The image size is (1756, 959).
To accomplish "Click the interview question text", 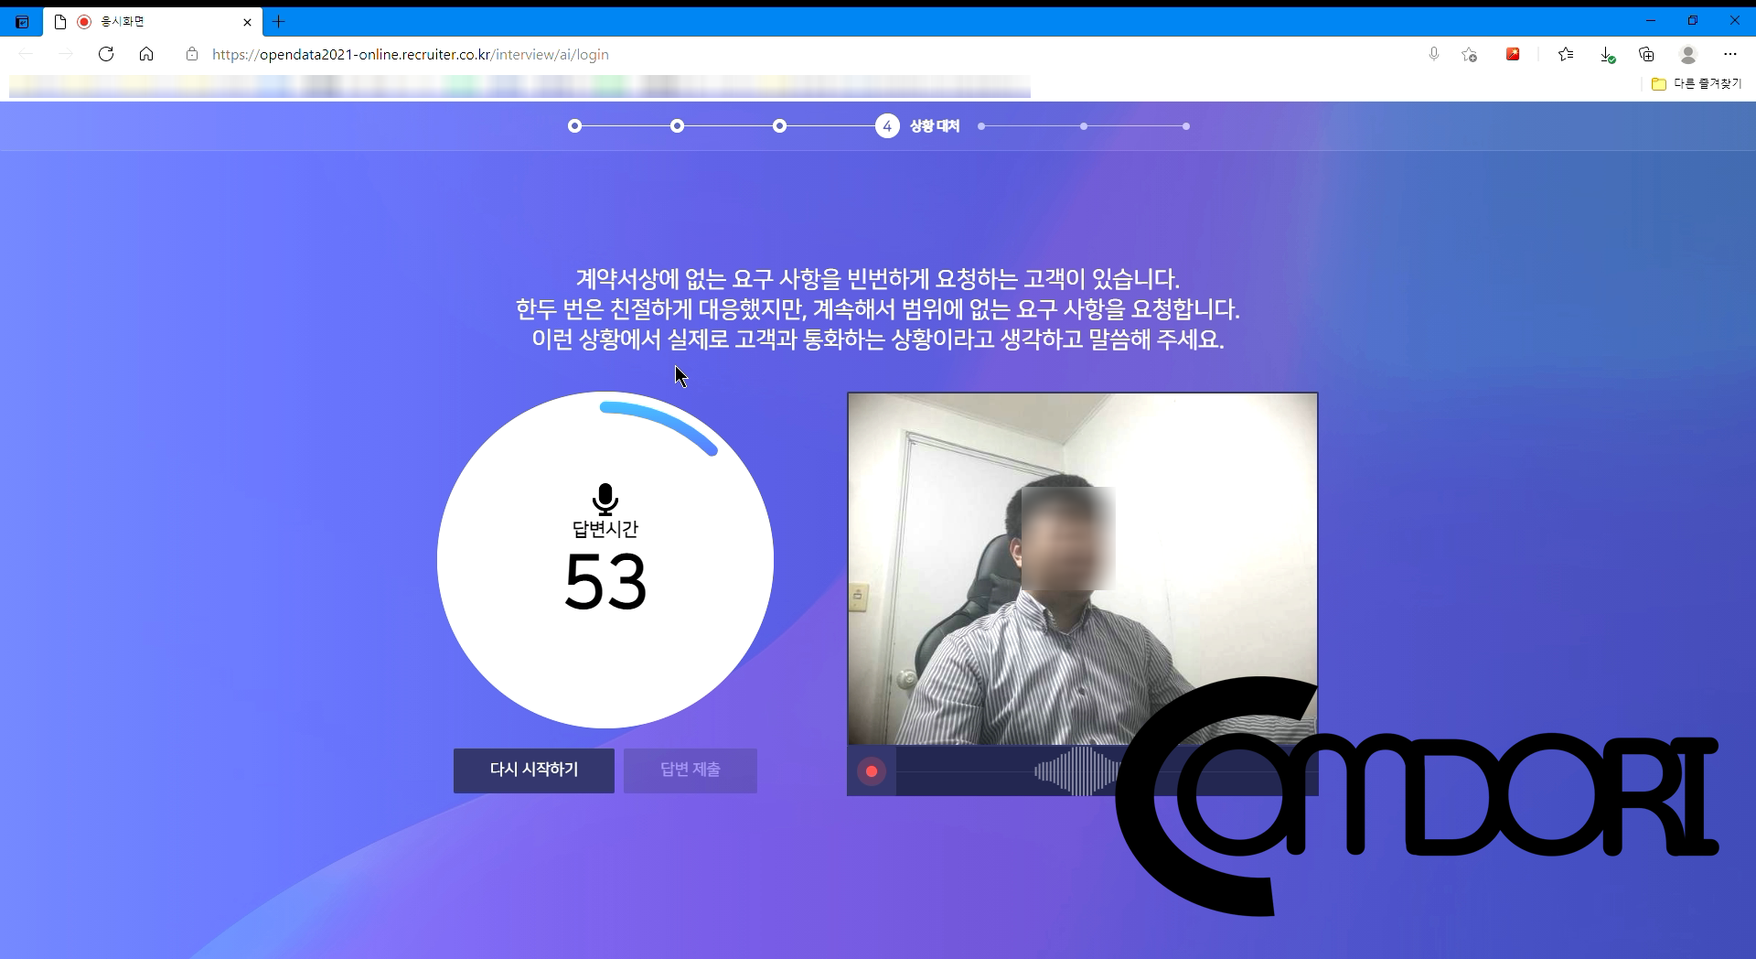I will pyautogui.click(x=878, y=309).
